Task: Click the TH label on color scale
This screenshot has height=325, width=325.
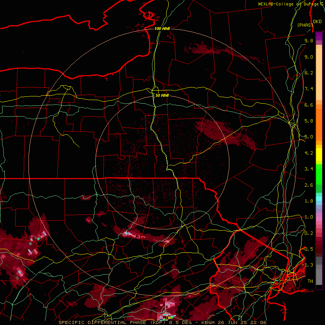Action: pyautogui.click(x=310, y=281)
